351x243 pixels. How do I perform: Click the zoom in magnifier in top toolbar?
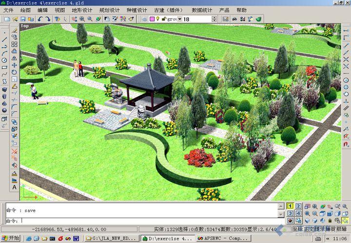(82, 19)
